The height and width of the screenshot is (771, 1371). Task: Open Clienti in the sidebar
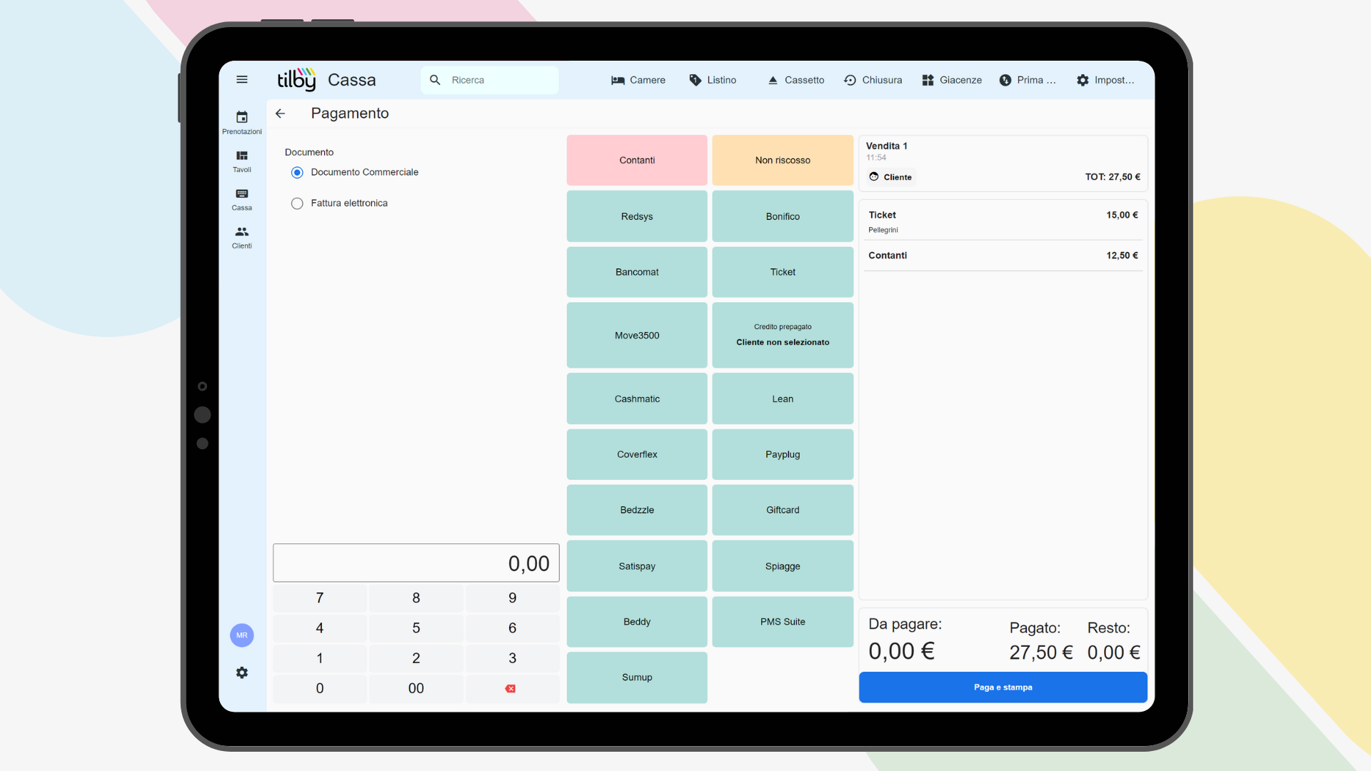click(242, 238)
